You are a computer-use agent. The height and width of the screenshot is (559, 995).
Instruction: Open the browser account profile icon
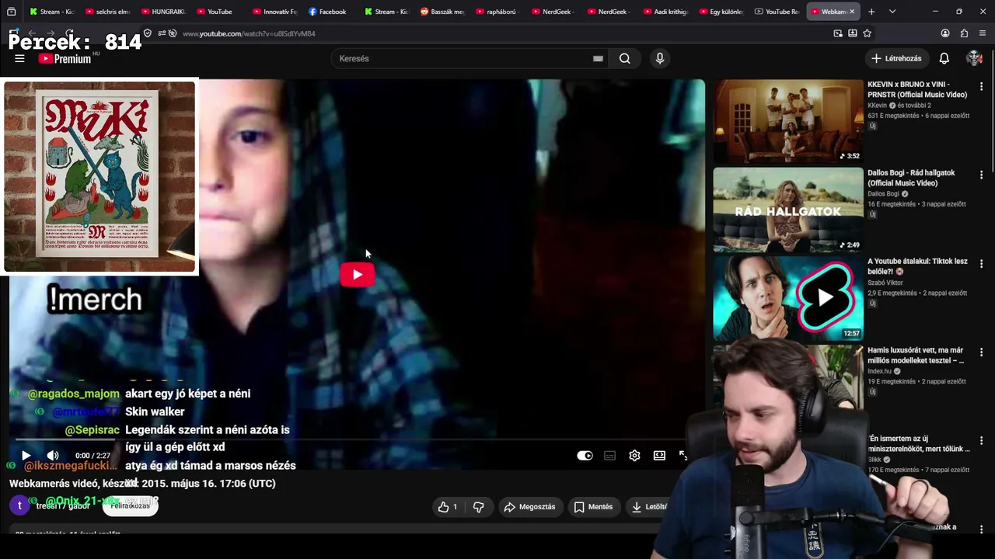[945, 33]
